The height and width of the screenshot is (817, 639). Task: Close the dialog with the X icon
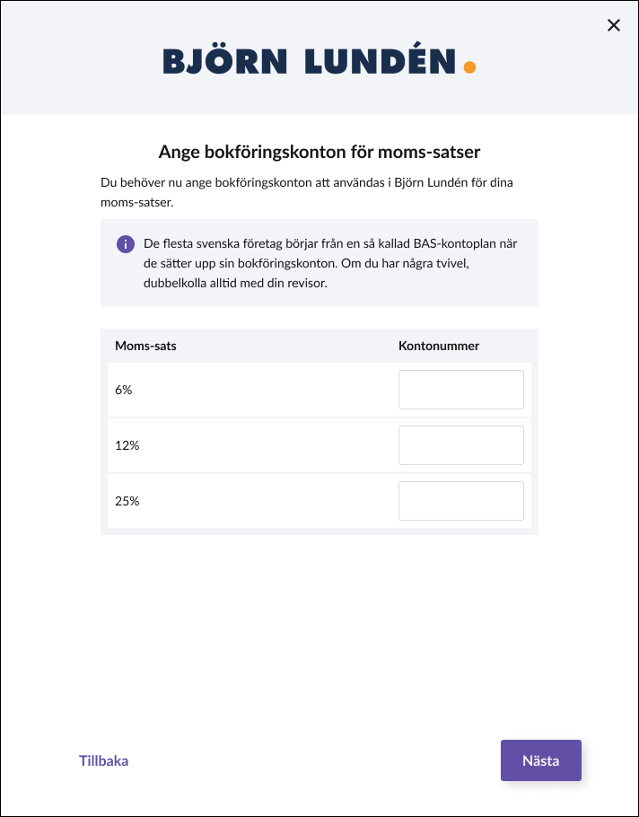(x=614, y=25)
